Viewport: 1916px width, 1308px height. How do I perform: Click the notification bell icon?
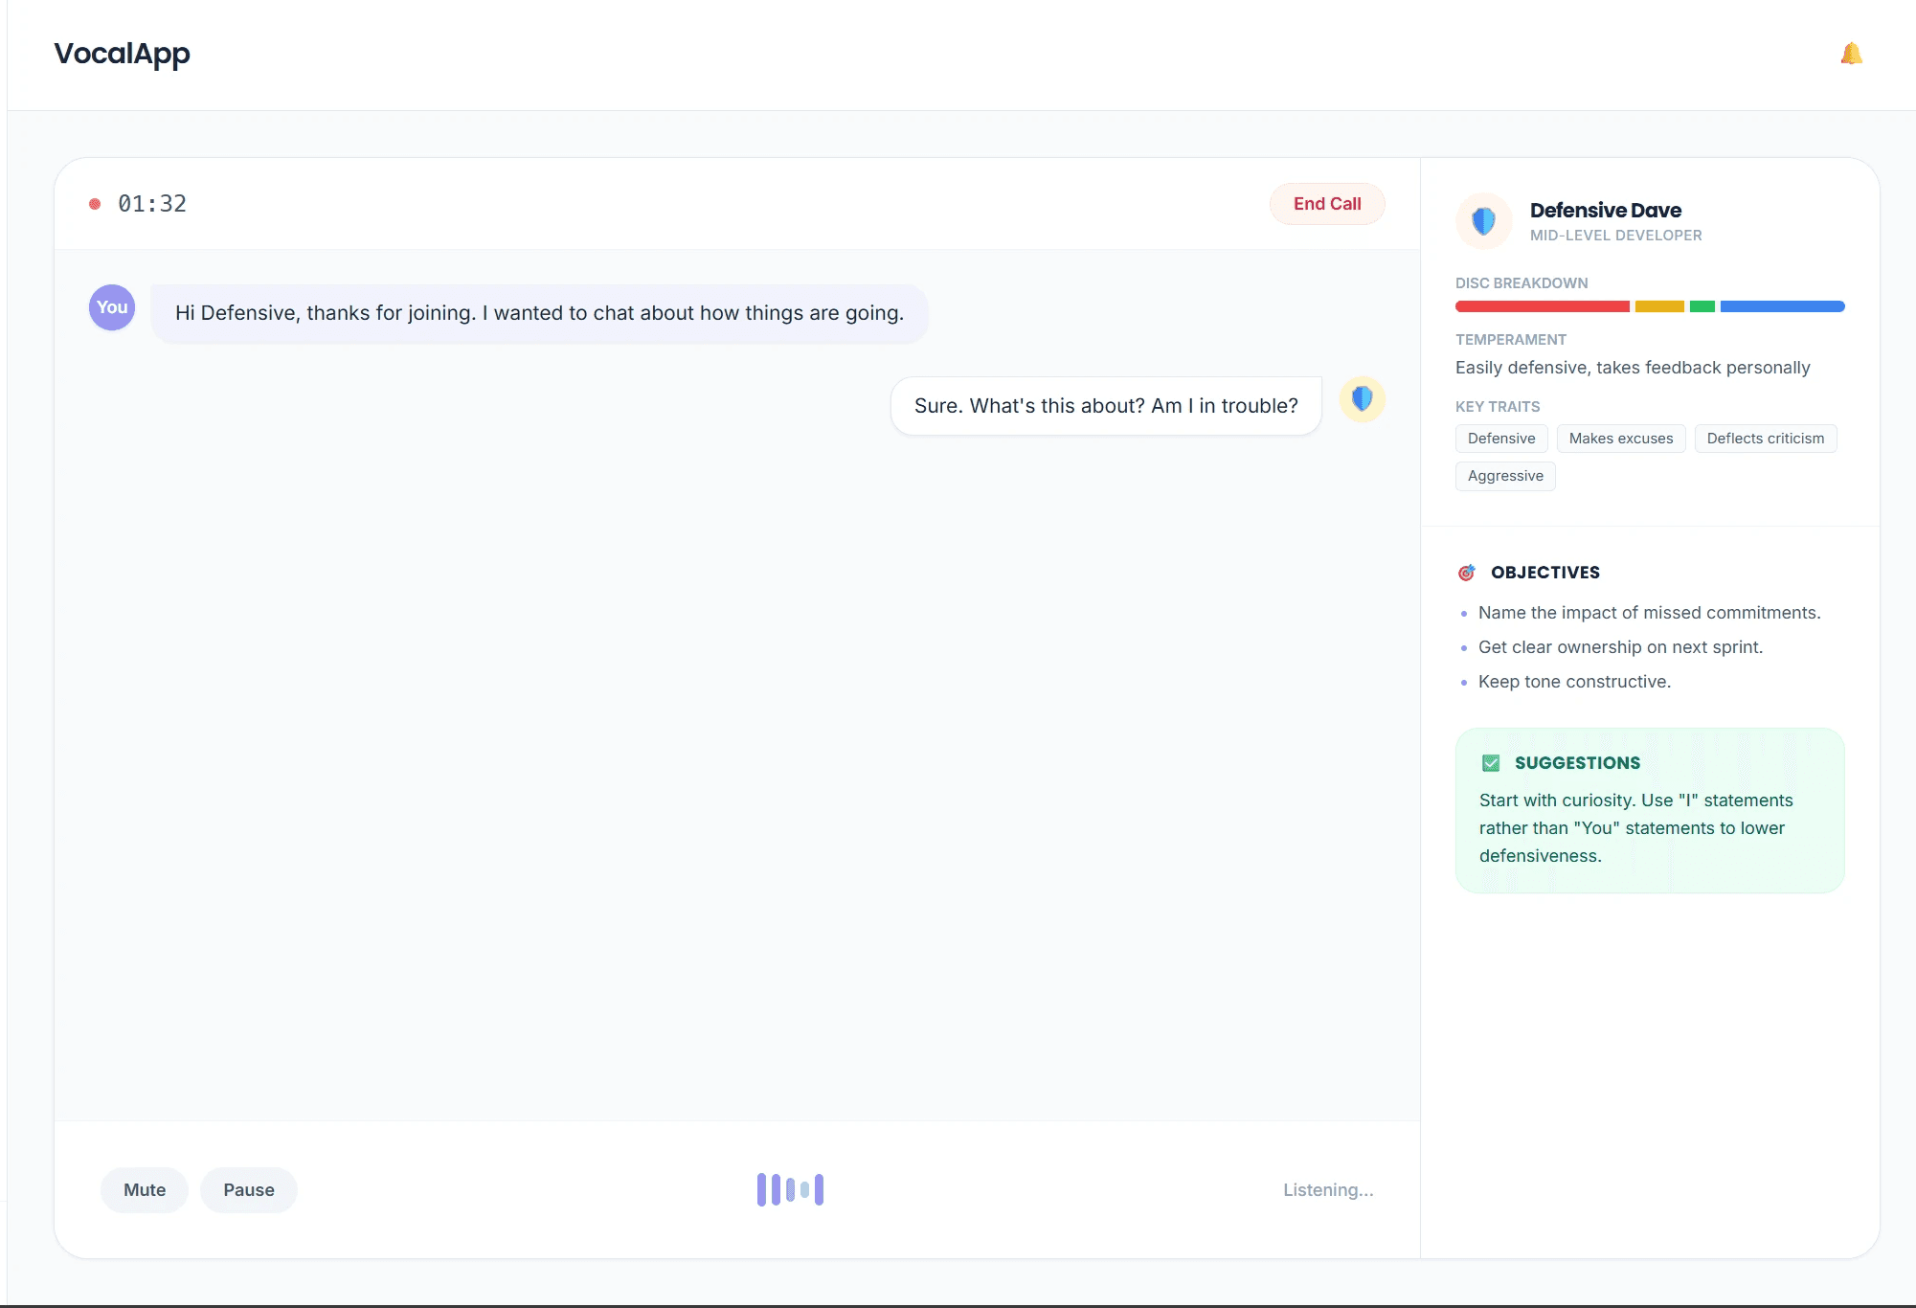1851,54
